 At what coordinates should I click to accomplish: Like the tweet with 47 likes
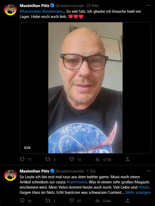pos(72,200)
